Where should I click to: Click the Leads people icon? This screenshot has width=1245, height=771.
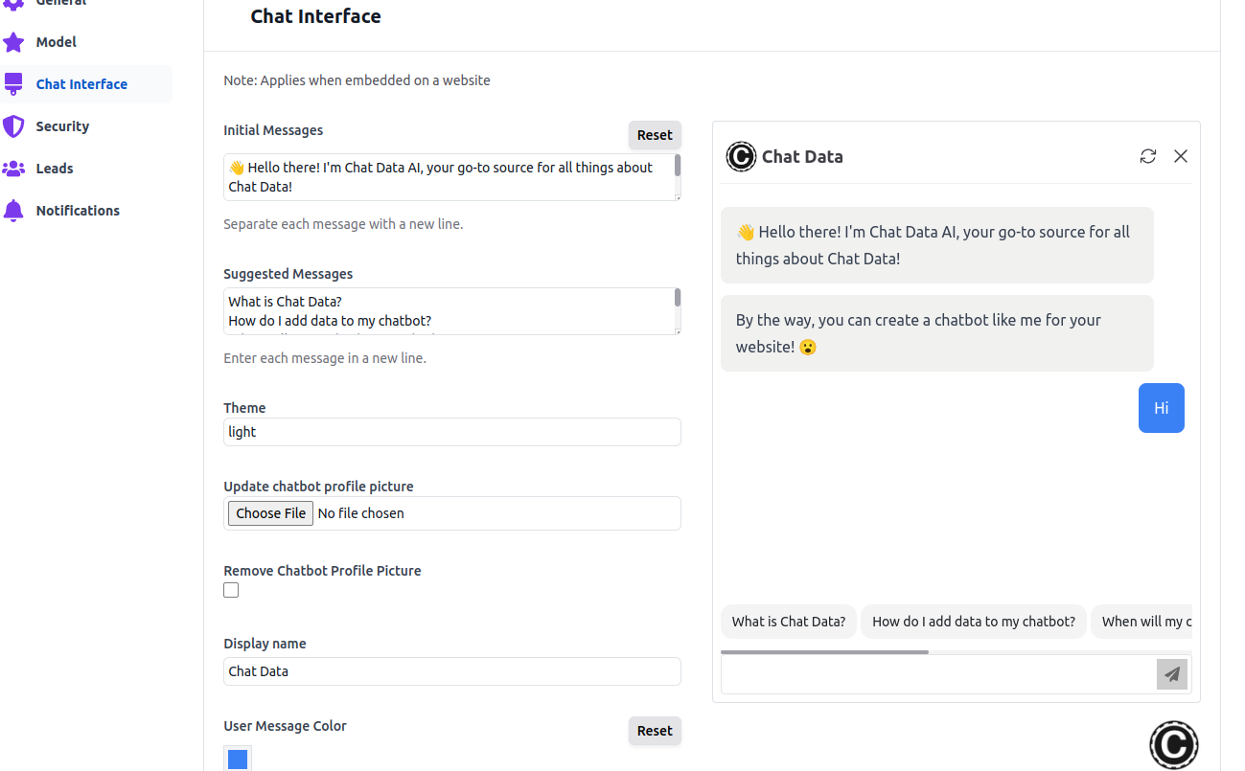click(13, 169)
